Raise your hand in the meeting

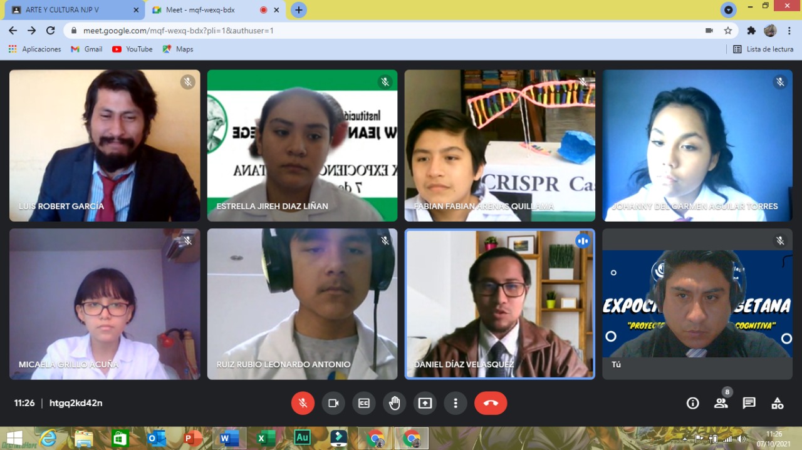[394, 403]
